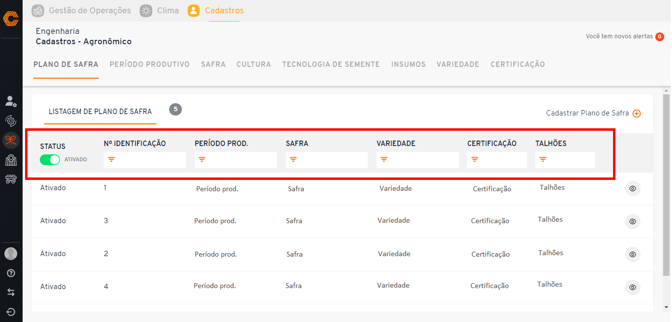This screenshot has height=322, width=672.
Task: Open the Cadastros menu
Action: [224, 10]
